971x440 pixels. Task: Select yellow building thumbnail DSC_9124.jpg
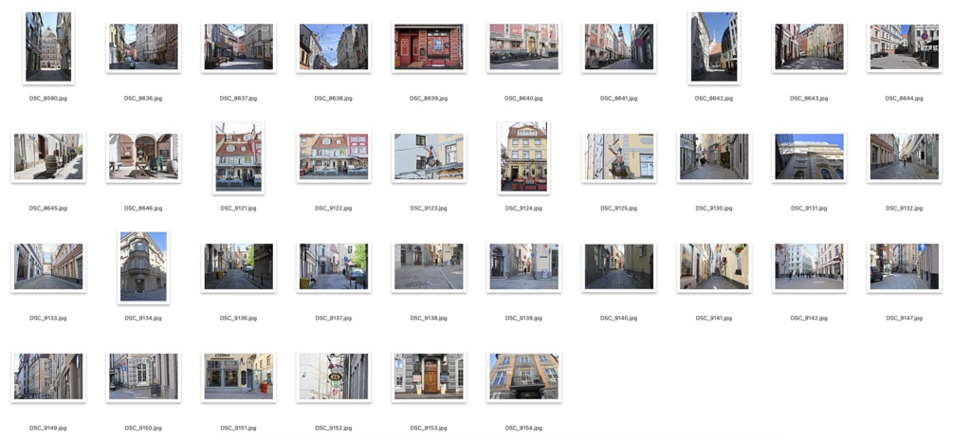pyautogui.click(x=523, y=156)
